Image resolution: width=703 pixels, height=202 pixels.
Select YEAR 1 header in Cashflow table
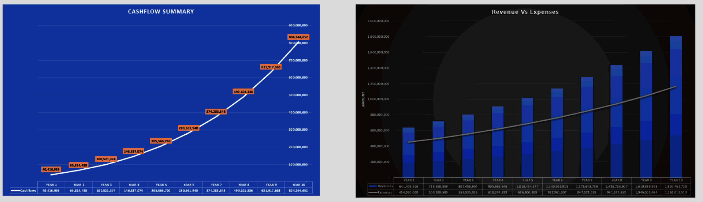[51, 185]
